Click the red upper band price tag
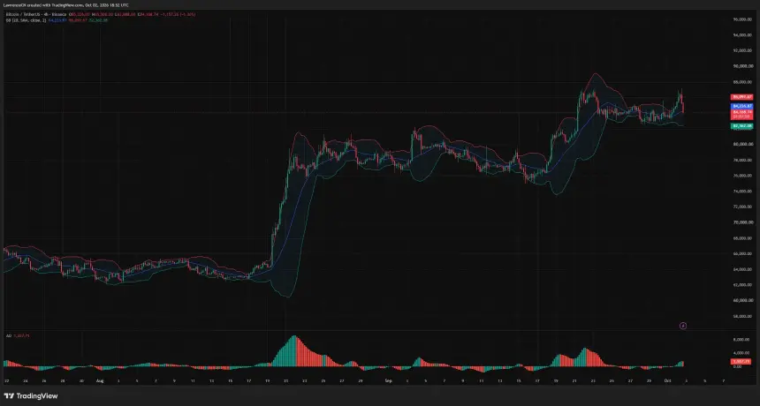 pyautogui.click(x=742, y=97)
